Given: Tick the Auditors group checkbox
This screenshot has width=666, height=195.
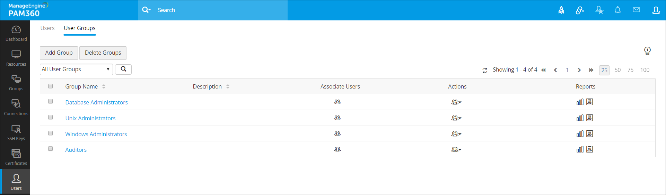Looking at the screenshot, I should pyautogui.click(x=51, y=149).
